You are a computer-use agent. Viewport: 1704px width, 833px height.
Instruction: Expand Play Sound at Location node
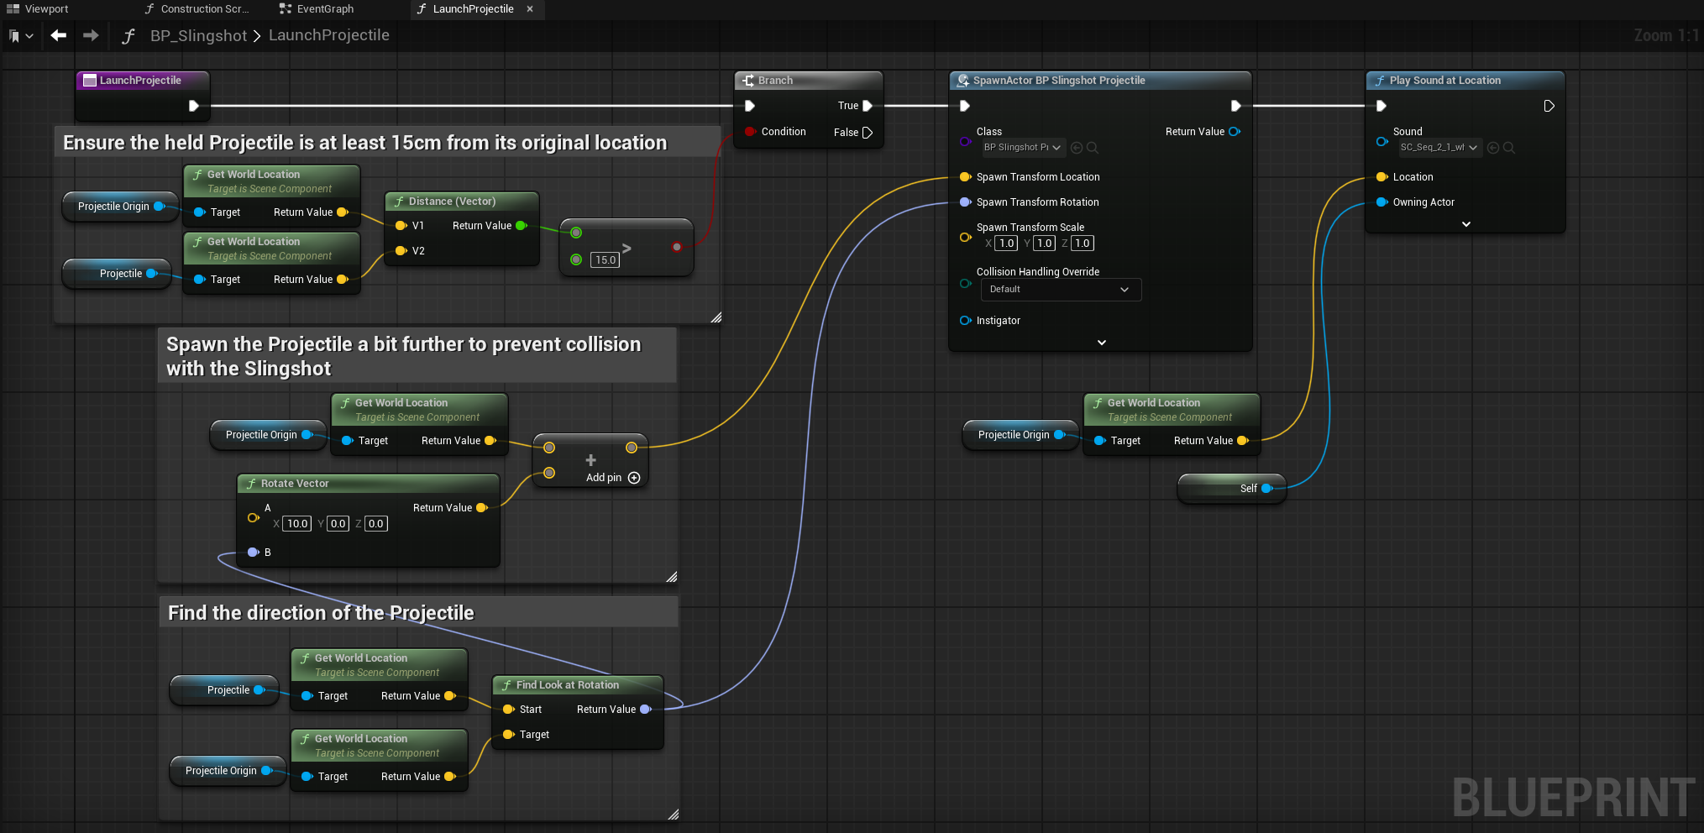coord(1466,224)
